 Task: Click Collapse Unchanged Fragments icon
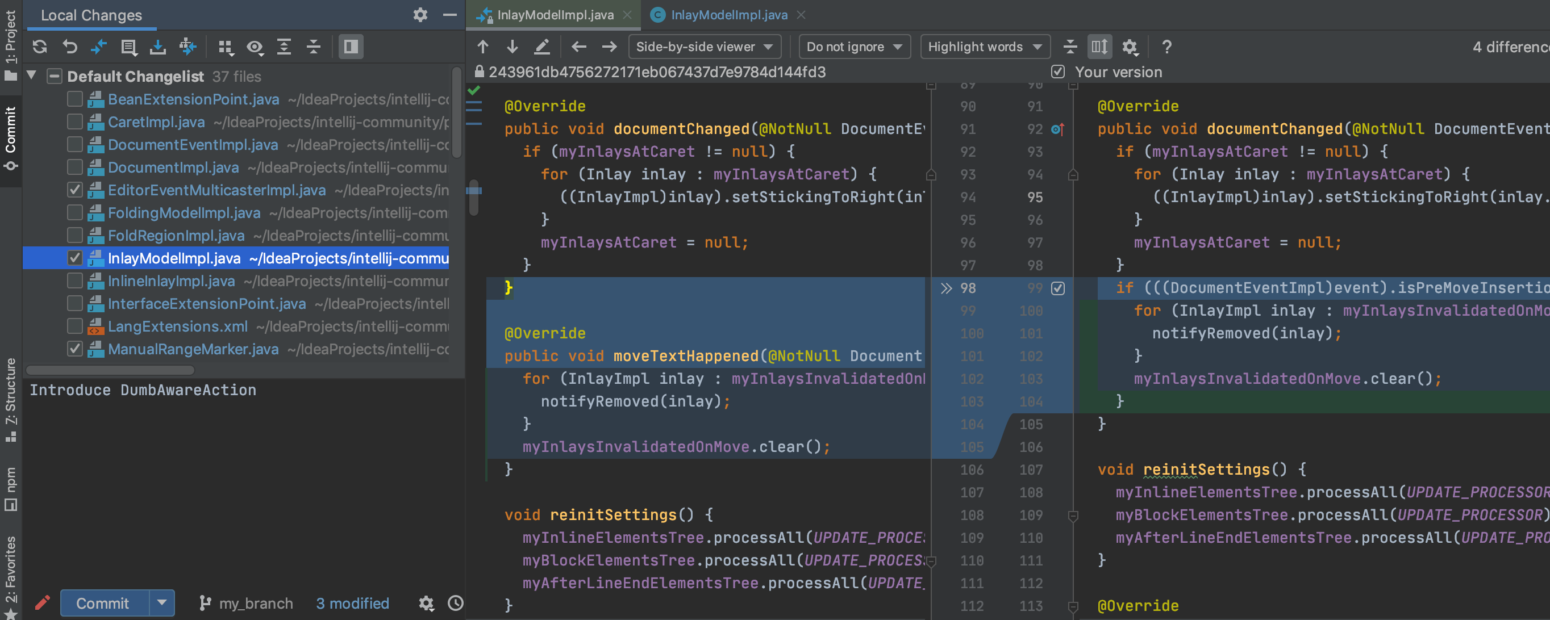pyautogui.click(x=1070, y=47)
